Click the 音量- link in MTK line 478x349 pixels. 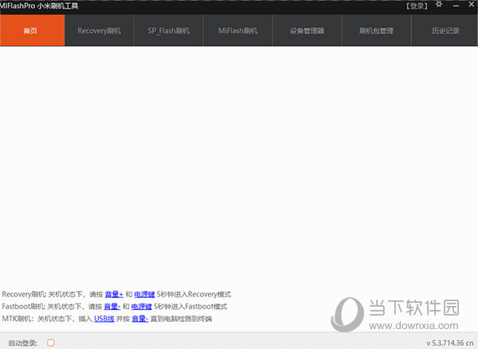(140, 319)
